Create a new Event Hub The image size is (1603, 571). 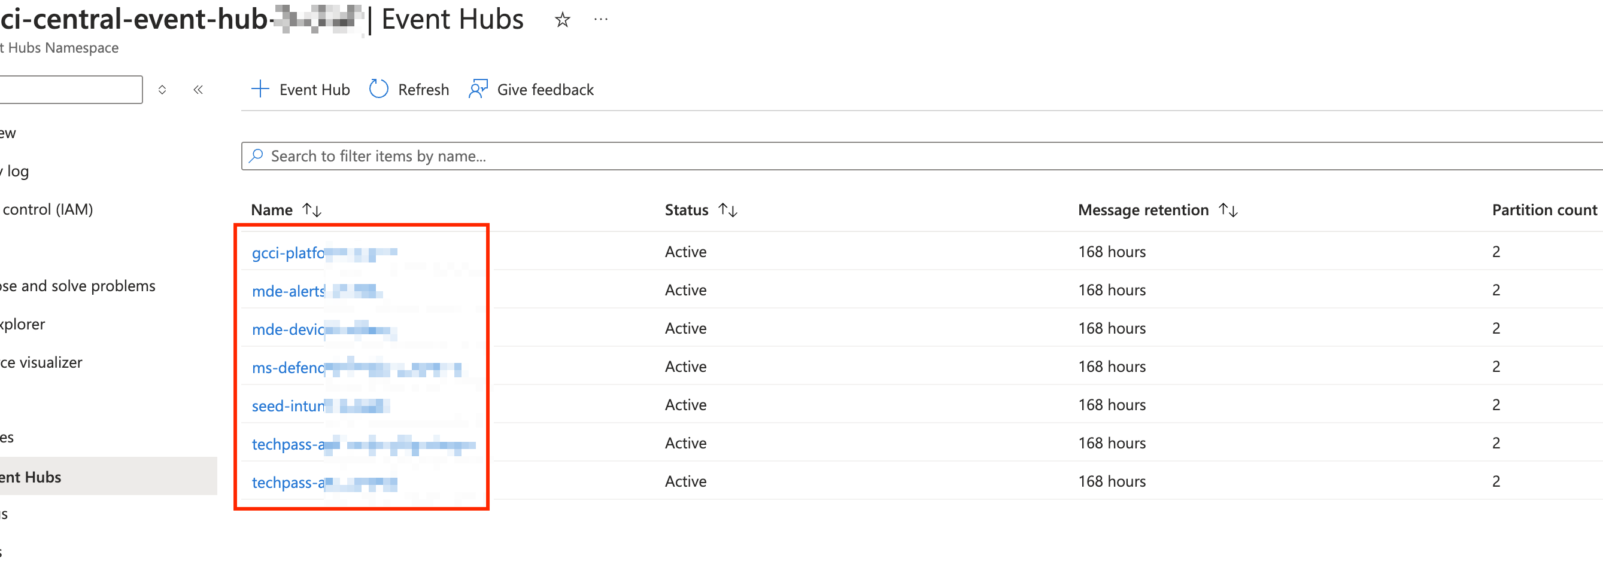(300, 89)
